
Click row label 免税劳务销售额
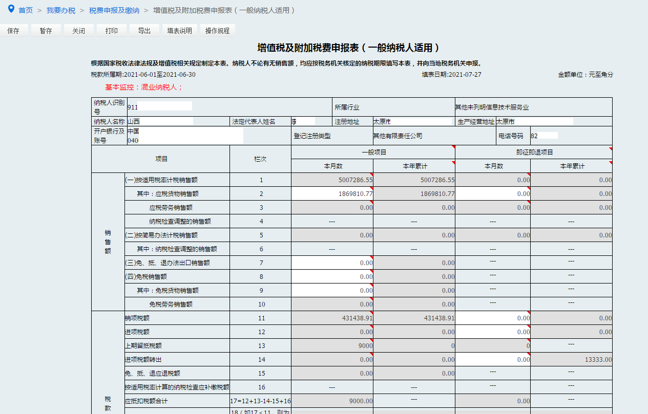click(171, 304)
